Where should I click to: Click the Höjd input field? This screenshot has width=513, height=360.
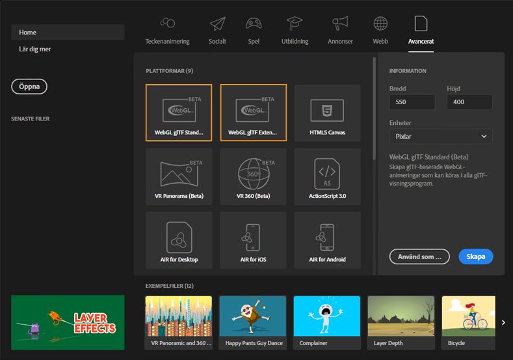469,102
